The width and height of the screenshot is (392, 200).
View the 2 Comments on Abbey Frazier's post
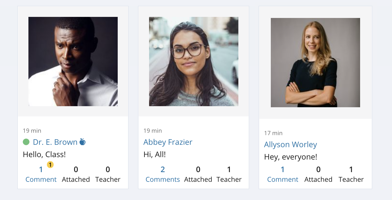(162, 175)
